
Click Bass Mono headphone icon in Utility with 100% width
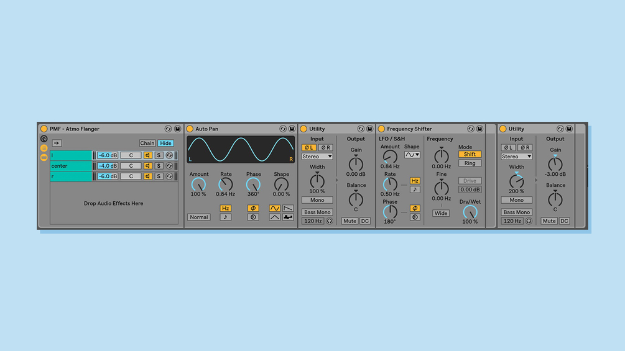tap(329, 221)
